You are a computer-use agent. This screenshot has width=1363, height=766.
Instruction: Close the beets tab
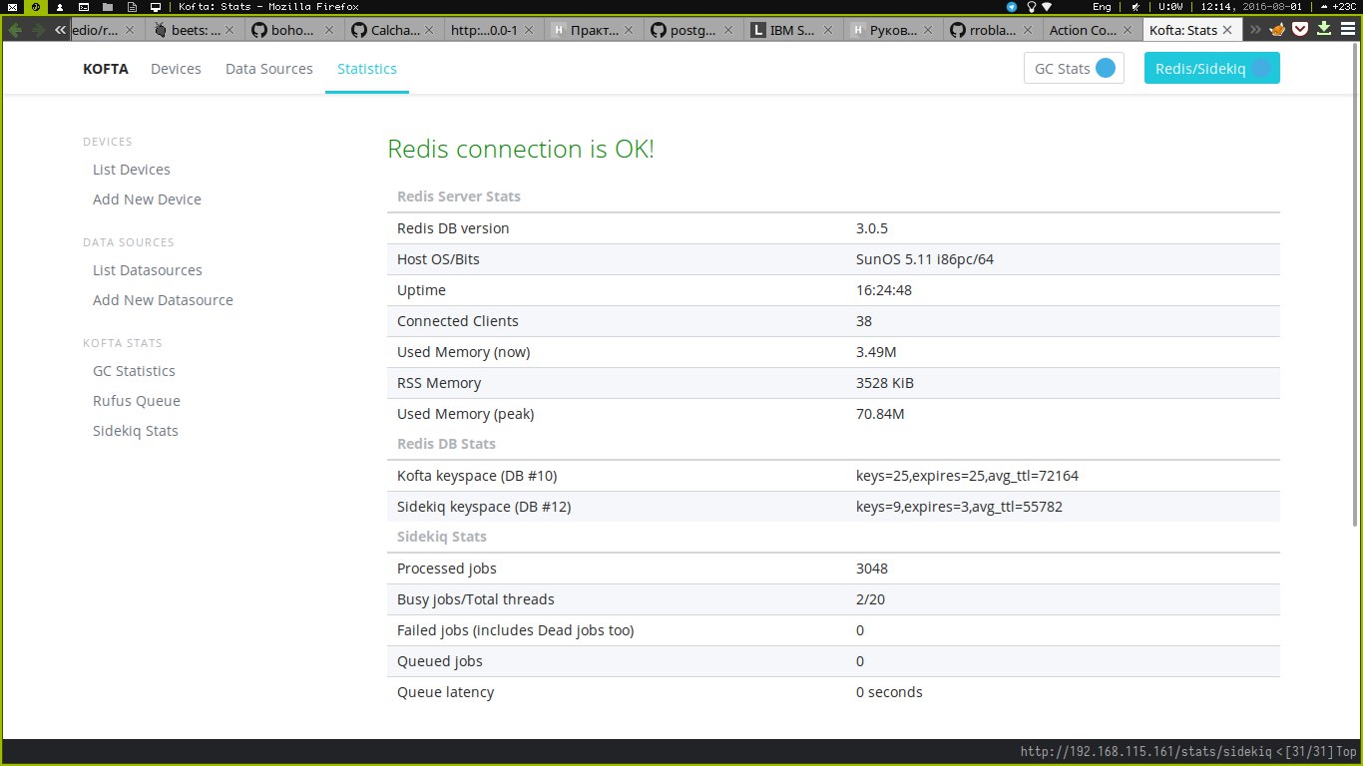click(x=229, y=30)
